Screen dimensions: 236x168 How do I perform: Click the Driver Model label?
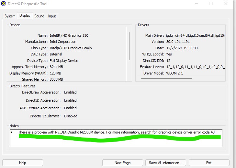pos(154,73)
